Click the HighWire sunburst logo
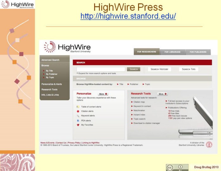This screenshot has height=171, width=221. point(50,47)
